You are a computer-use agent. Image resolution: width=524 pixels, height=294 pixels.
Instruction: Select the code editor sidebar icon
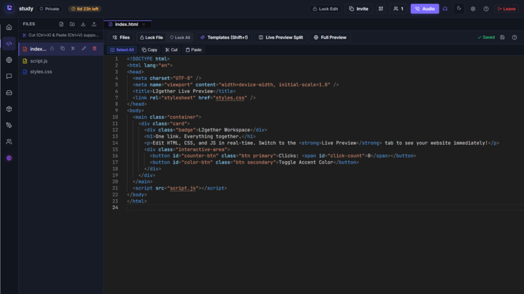pyautogui.click(x=9, y=43)
